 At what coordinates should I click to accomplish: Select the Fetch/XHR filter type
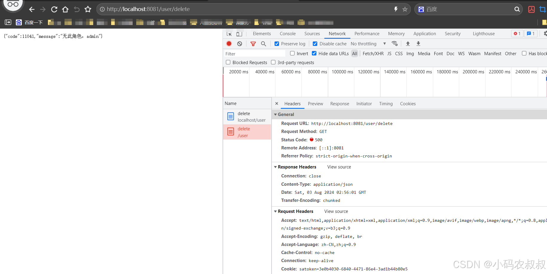click(373, 54)
